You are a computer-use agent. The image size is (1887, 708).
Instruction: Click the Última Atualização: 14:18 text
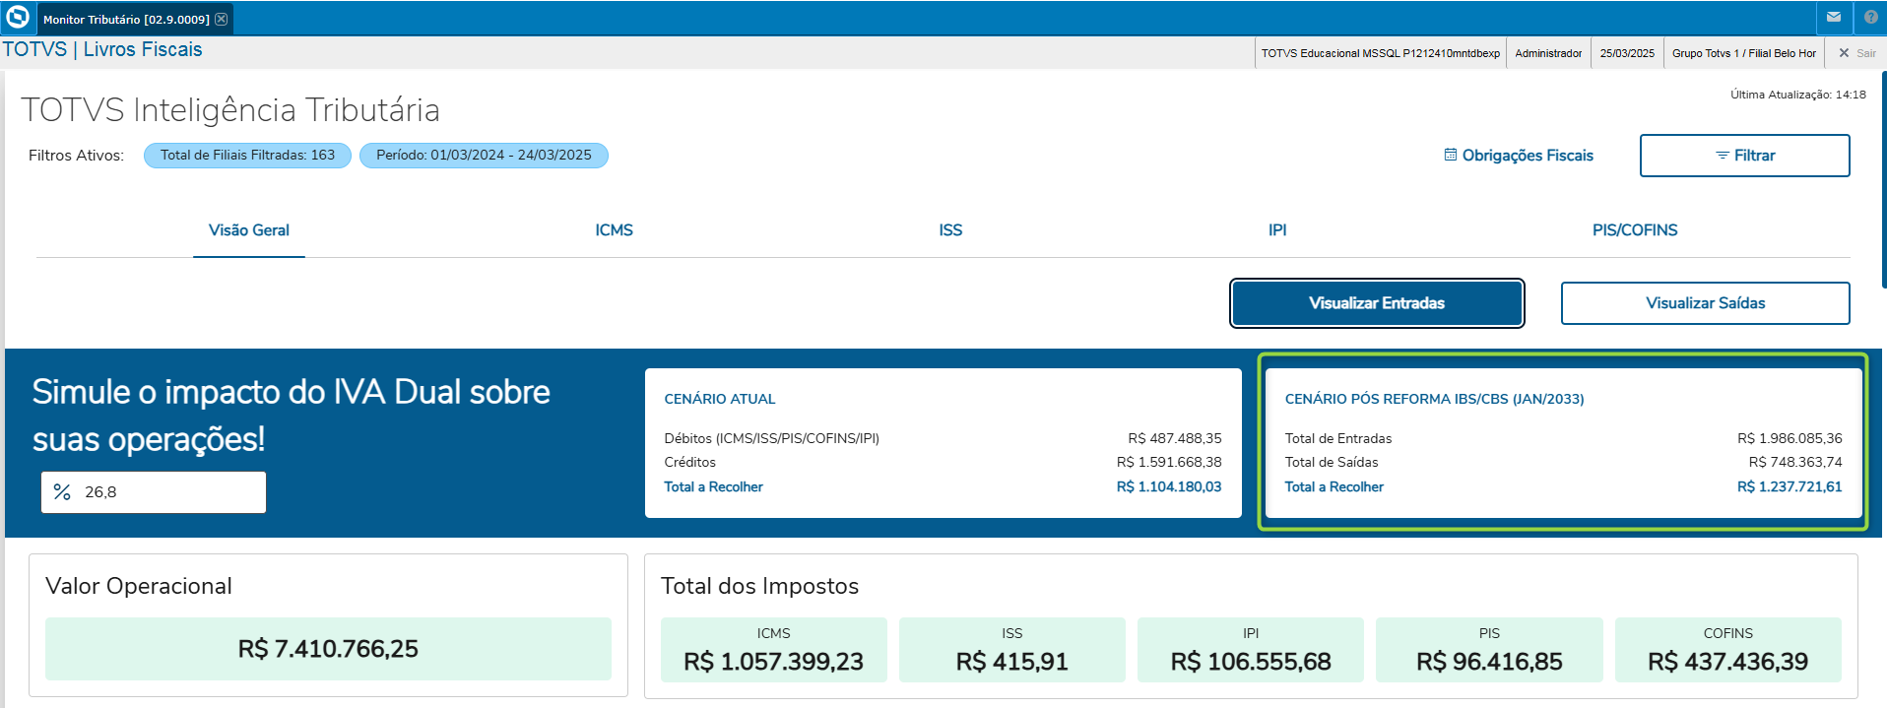pos(1798,95)
